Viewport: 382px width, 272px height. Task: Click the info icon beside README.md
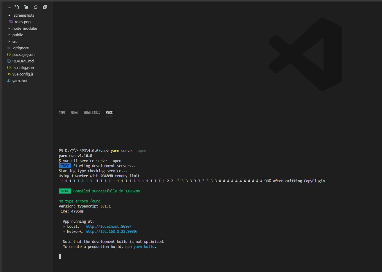pos(9,61)
